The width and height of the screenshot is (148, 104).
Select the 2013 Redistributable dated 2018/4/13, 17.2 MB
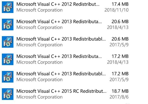(59, 56)
